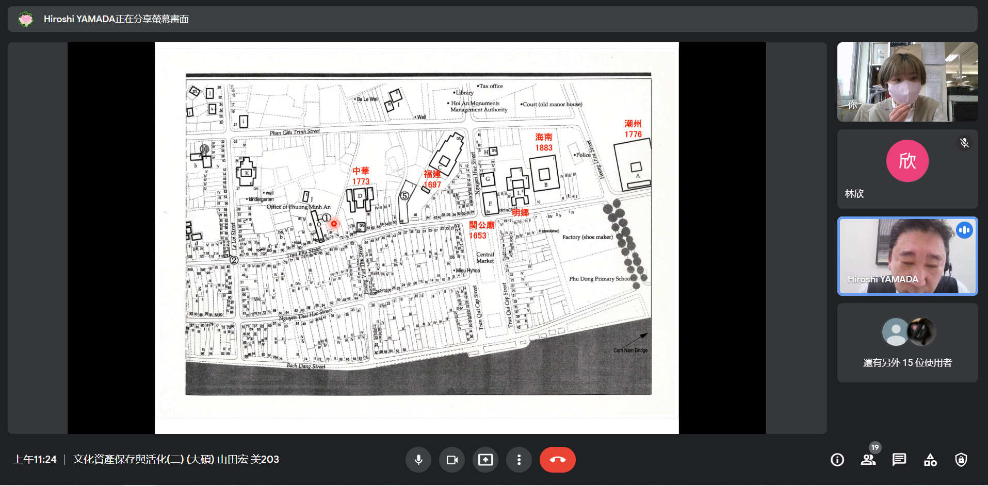
Task: Open the chat panel
Action: [899, 460]
